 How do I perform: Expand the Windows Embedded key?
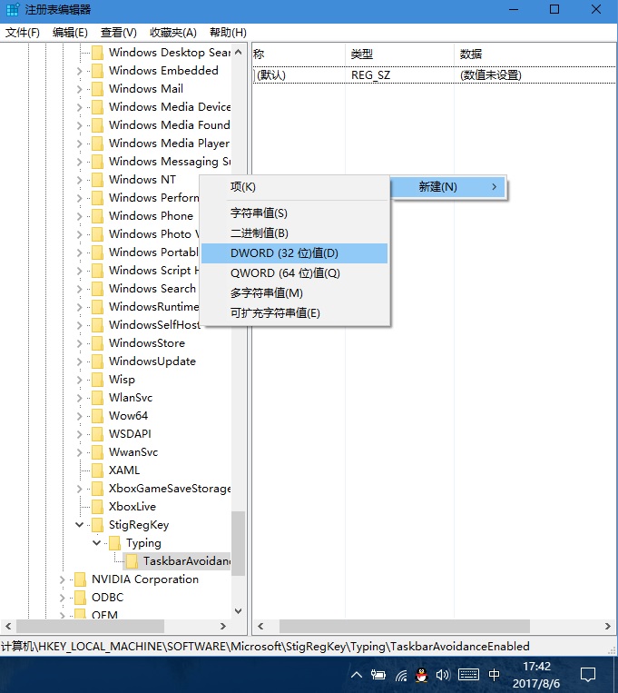(79, 71)
